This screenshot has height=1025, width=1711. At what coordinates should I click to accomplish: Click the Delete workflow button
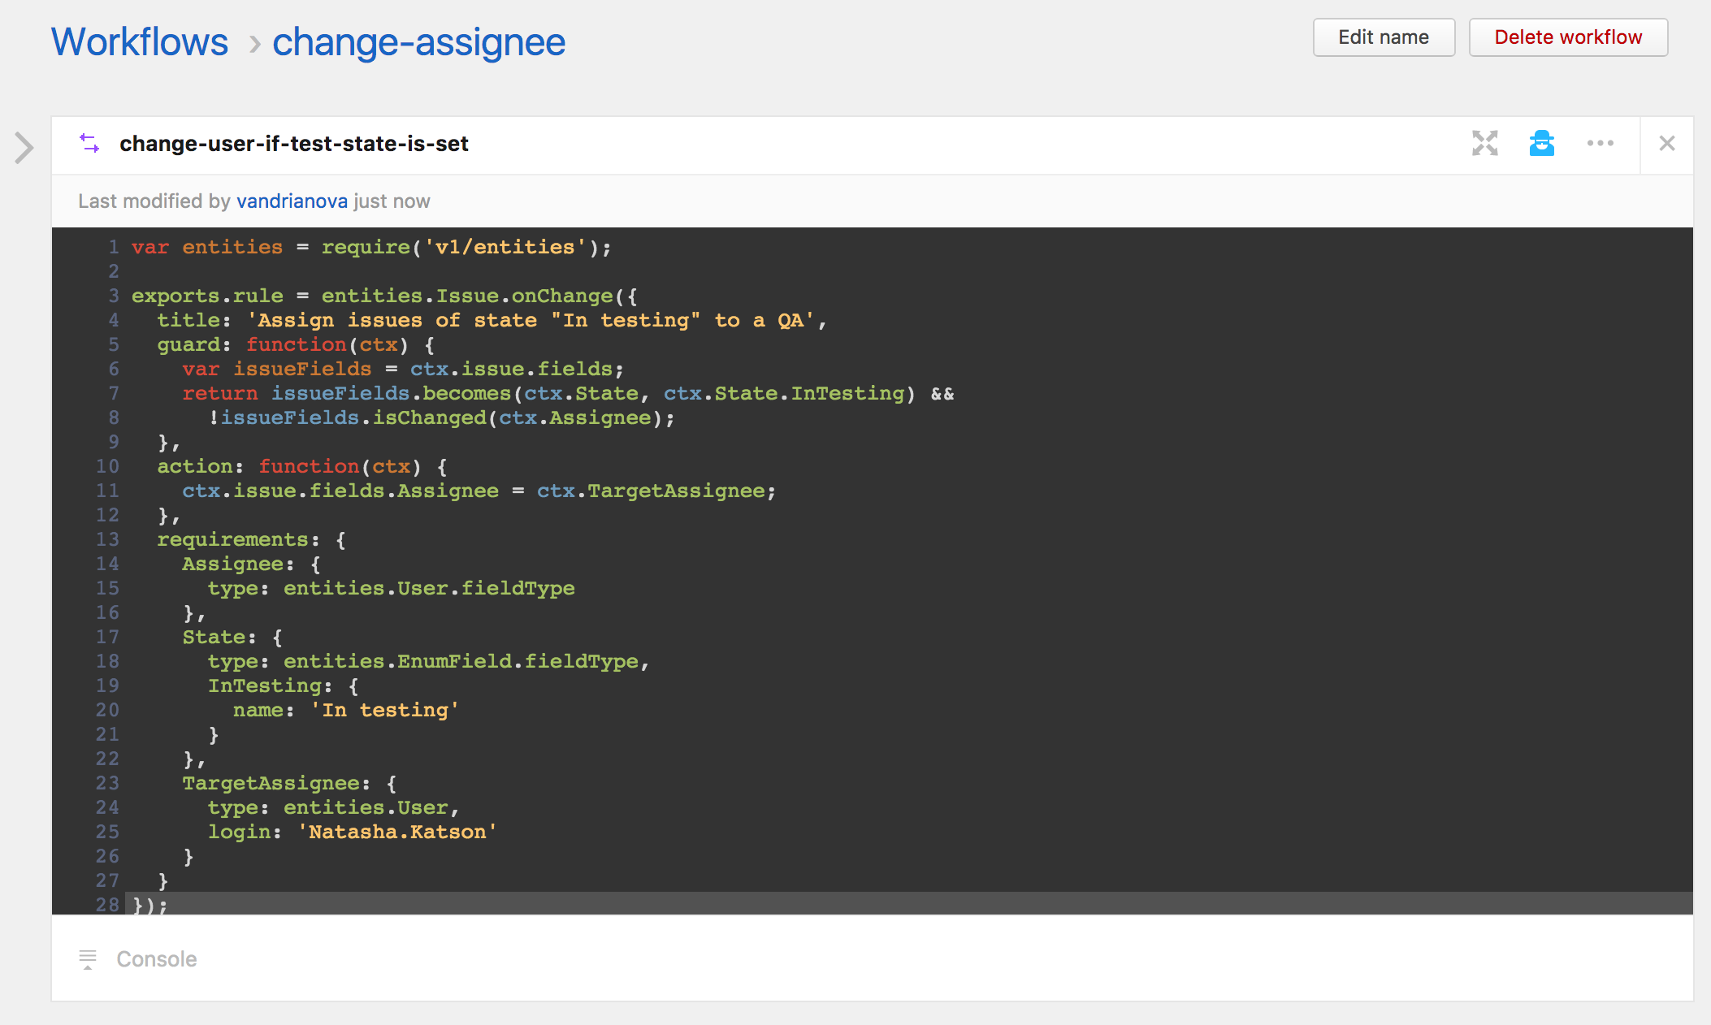click(1568, 37)
